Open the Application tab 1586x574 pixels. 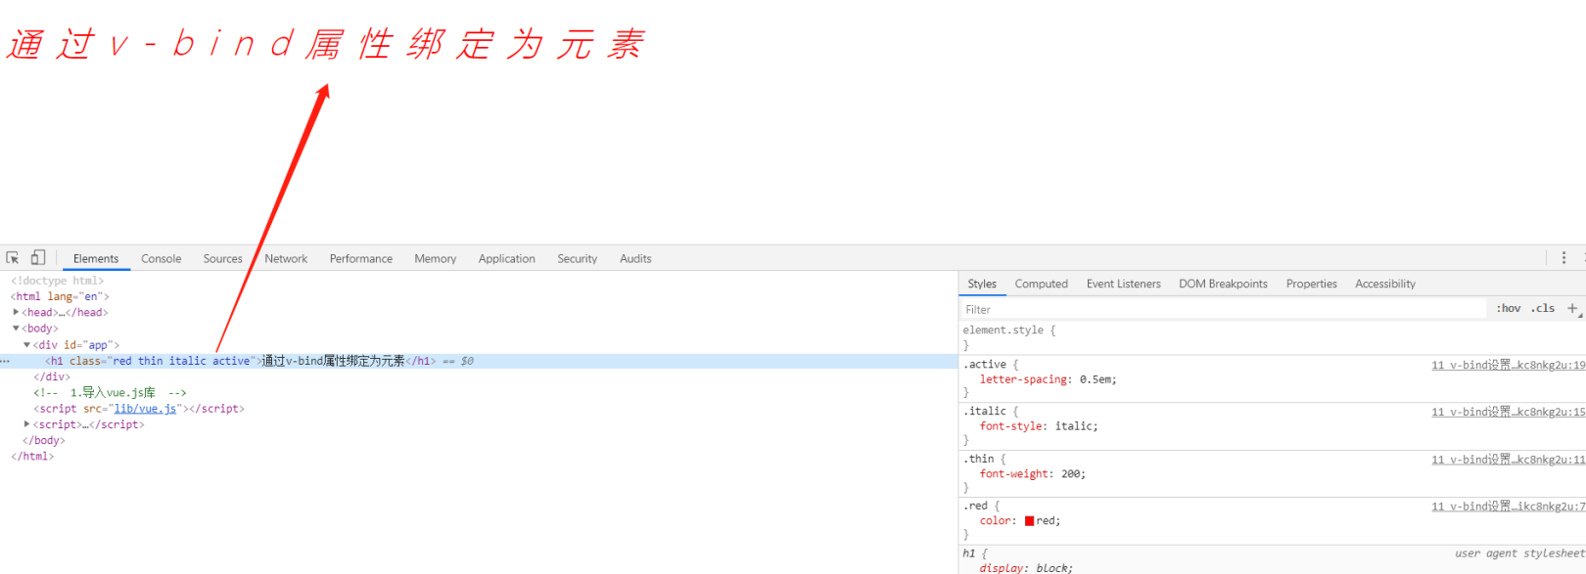pos(507,259)
